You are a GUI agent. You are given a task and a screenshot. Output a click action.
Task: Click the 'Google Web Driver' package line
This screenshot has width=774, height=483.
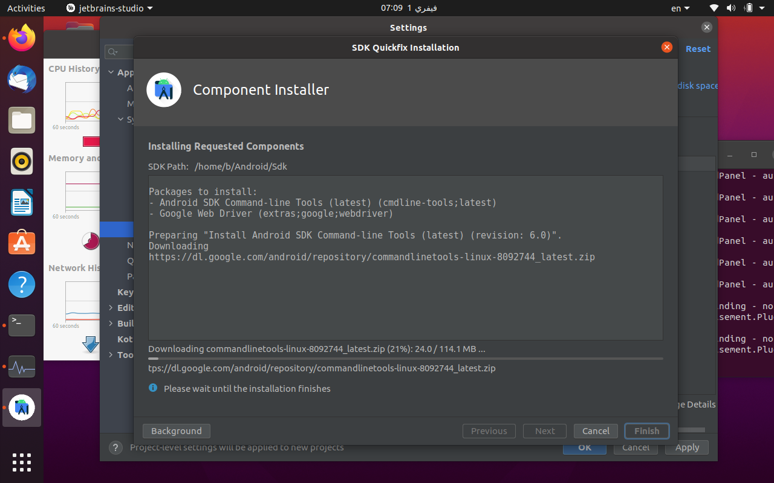pyautogui.click(x=271, y=214)
